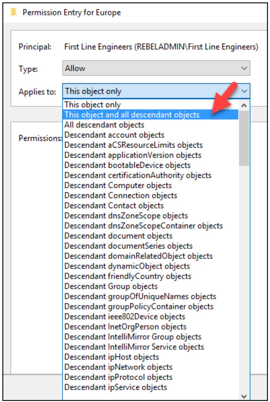
Task: Select 'This object only' list option
Action: (x=93, y=105)
